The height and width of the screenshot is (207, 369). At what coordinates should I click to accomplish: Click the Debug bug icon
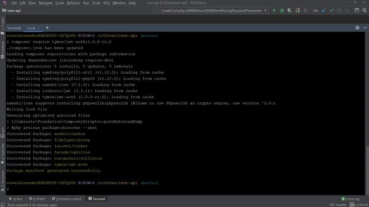coord(282,10)
